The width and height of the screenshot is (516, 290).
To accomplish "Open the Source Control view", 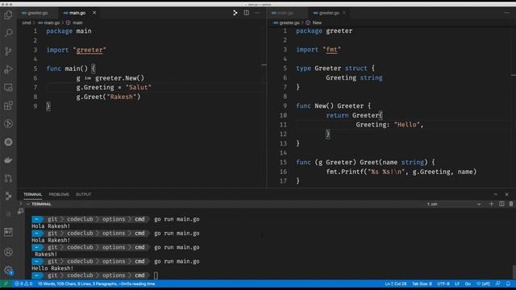I will 8,51.
